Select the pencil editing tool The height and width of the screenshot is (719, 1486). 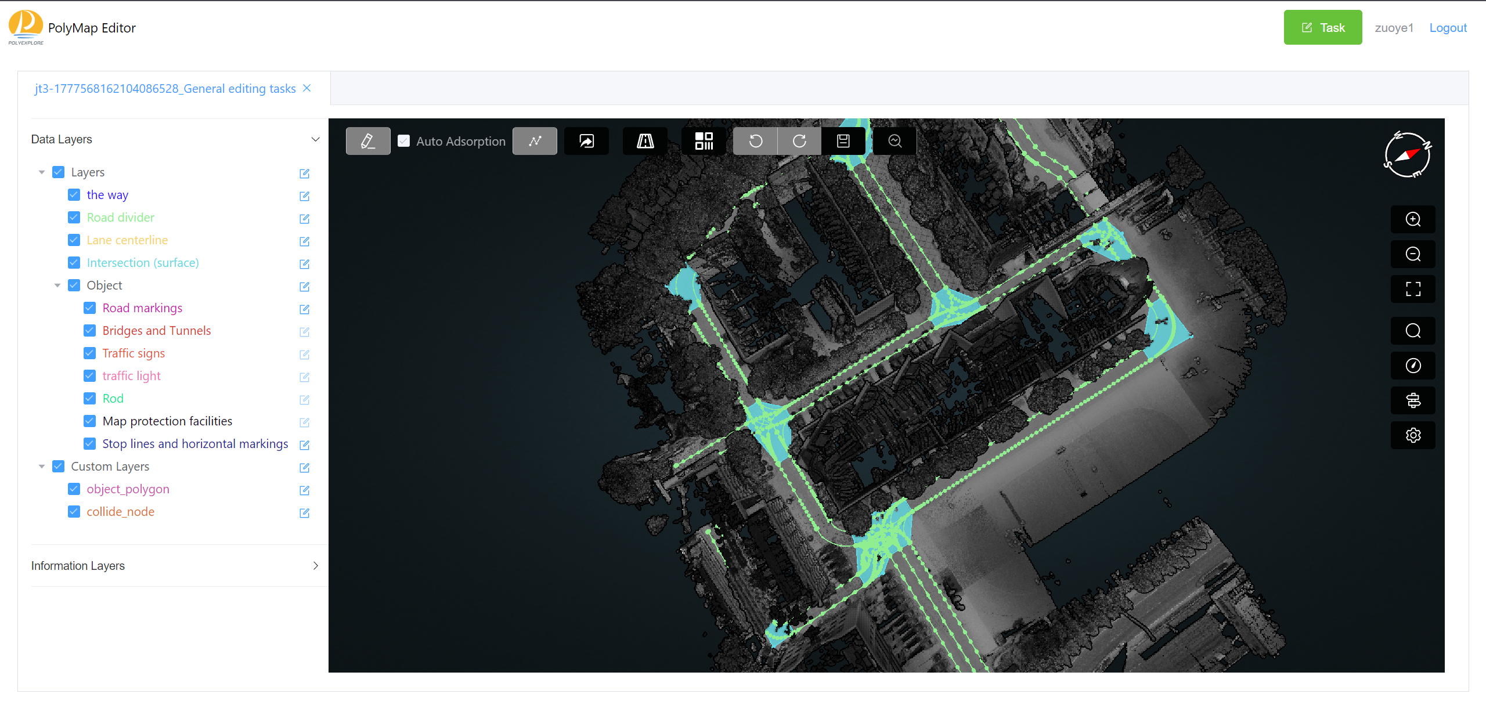[x=367, y=140]
